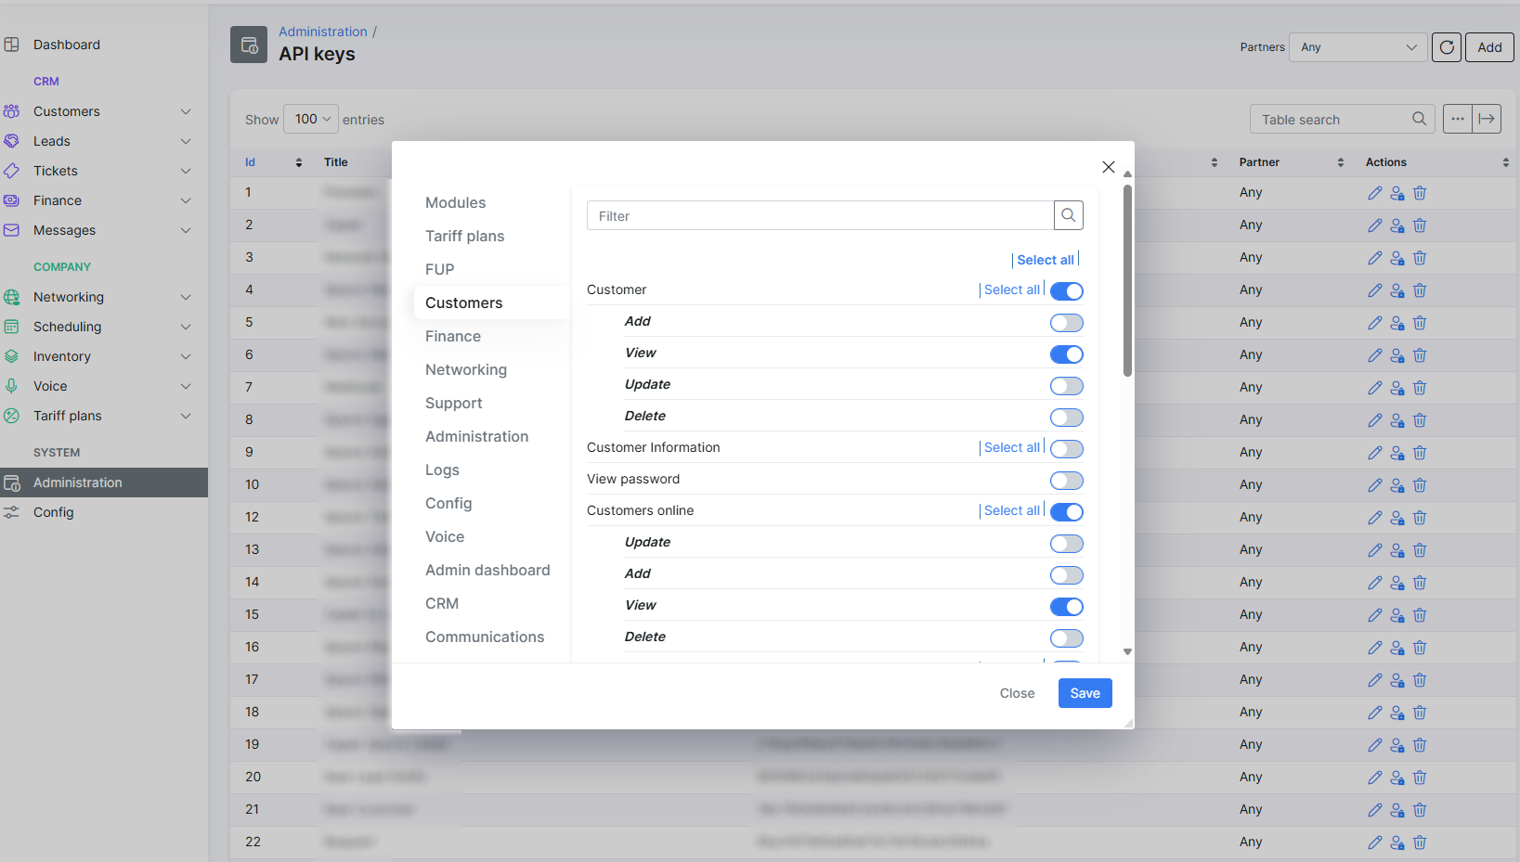Image resolution: width=1520 pixels, height=862 pixels.
Task: Click the three-dots table options button
Action: pos(1458,119)
